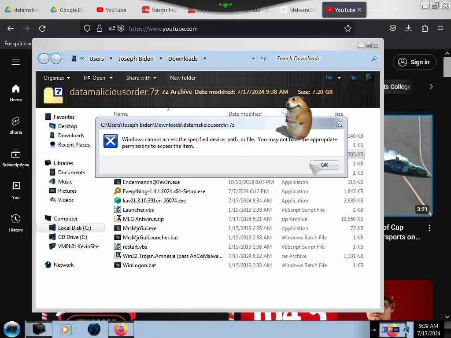Open the Share with dropdown
Screen dimensions: 451x338
click(141, 78)
